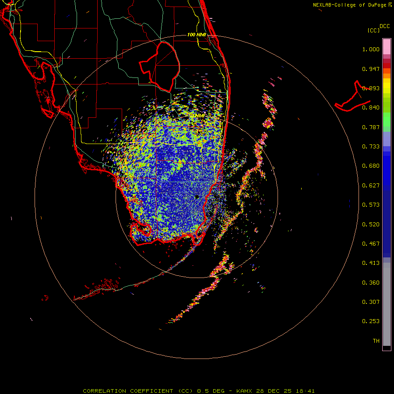Viewport: 394px width, 394px height.
Task: Select the 0.360 color scale value
Action: tap(371, 283)
